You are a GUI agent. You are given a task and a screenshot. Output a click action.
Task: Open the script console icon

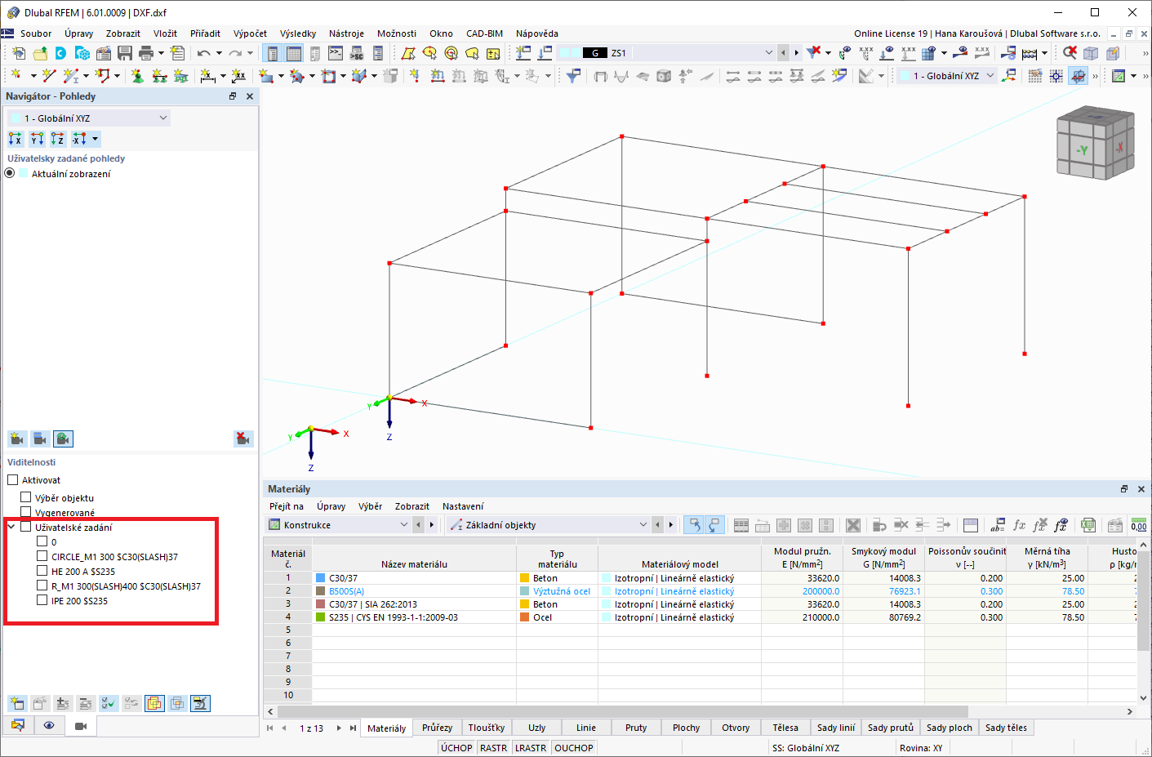[x=336, y=53]
